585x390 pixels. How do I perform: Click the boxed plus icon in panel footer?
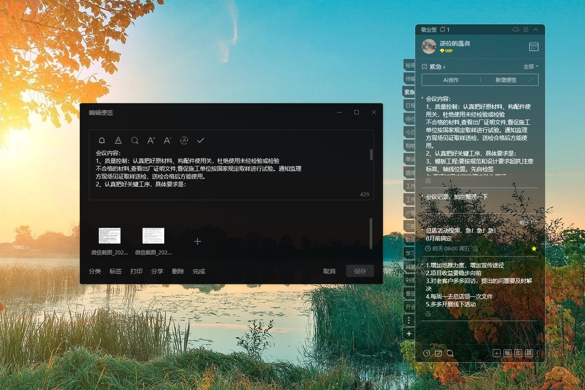(497, 353)
